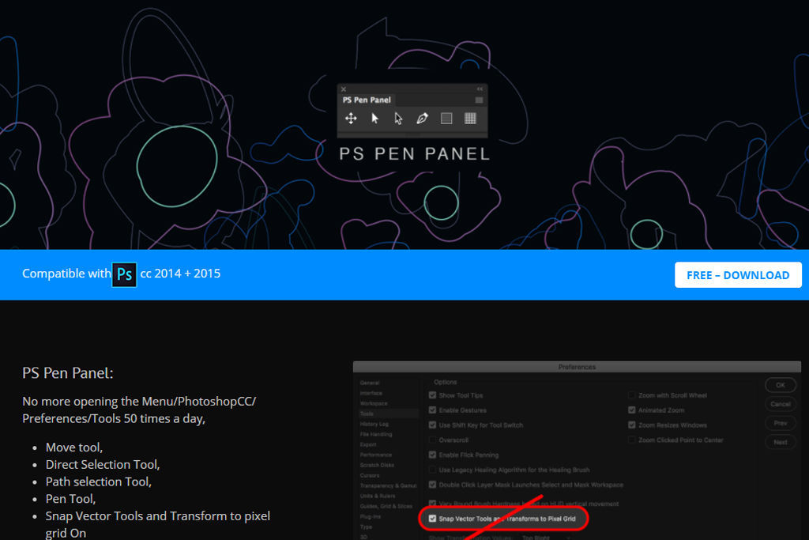Screen dimensions: 809x540
Task: Click the Photoshop Ps logo icon
Action: [124, 274]
